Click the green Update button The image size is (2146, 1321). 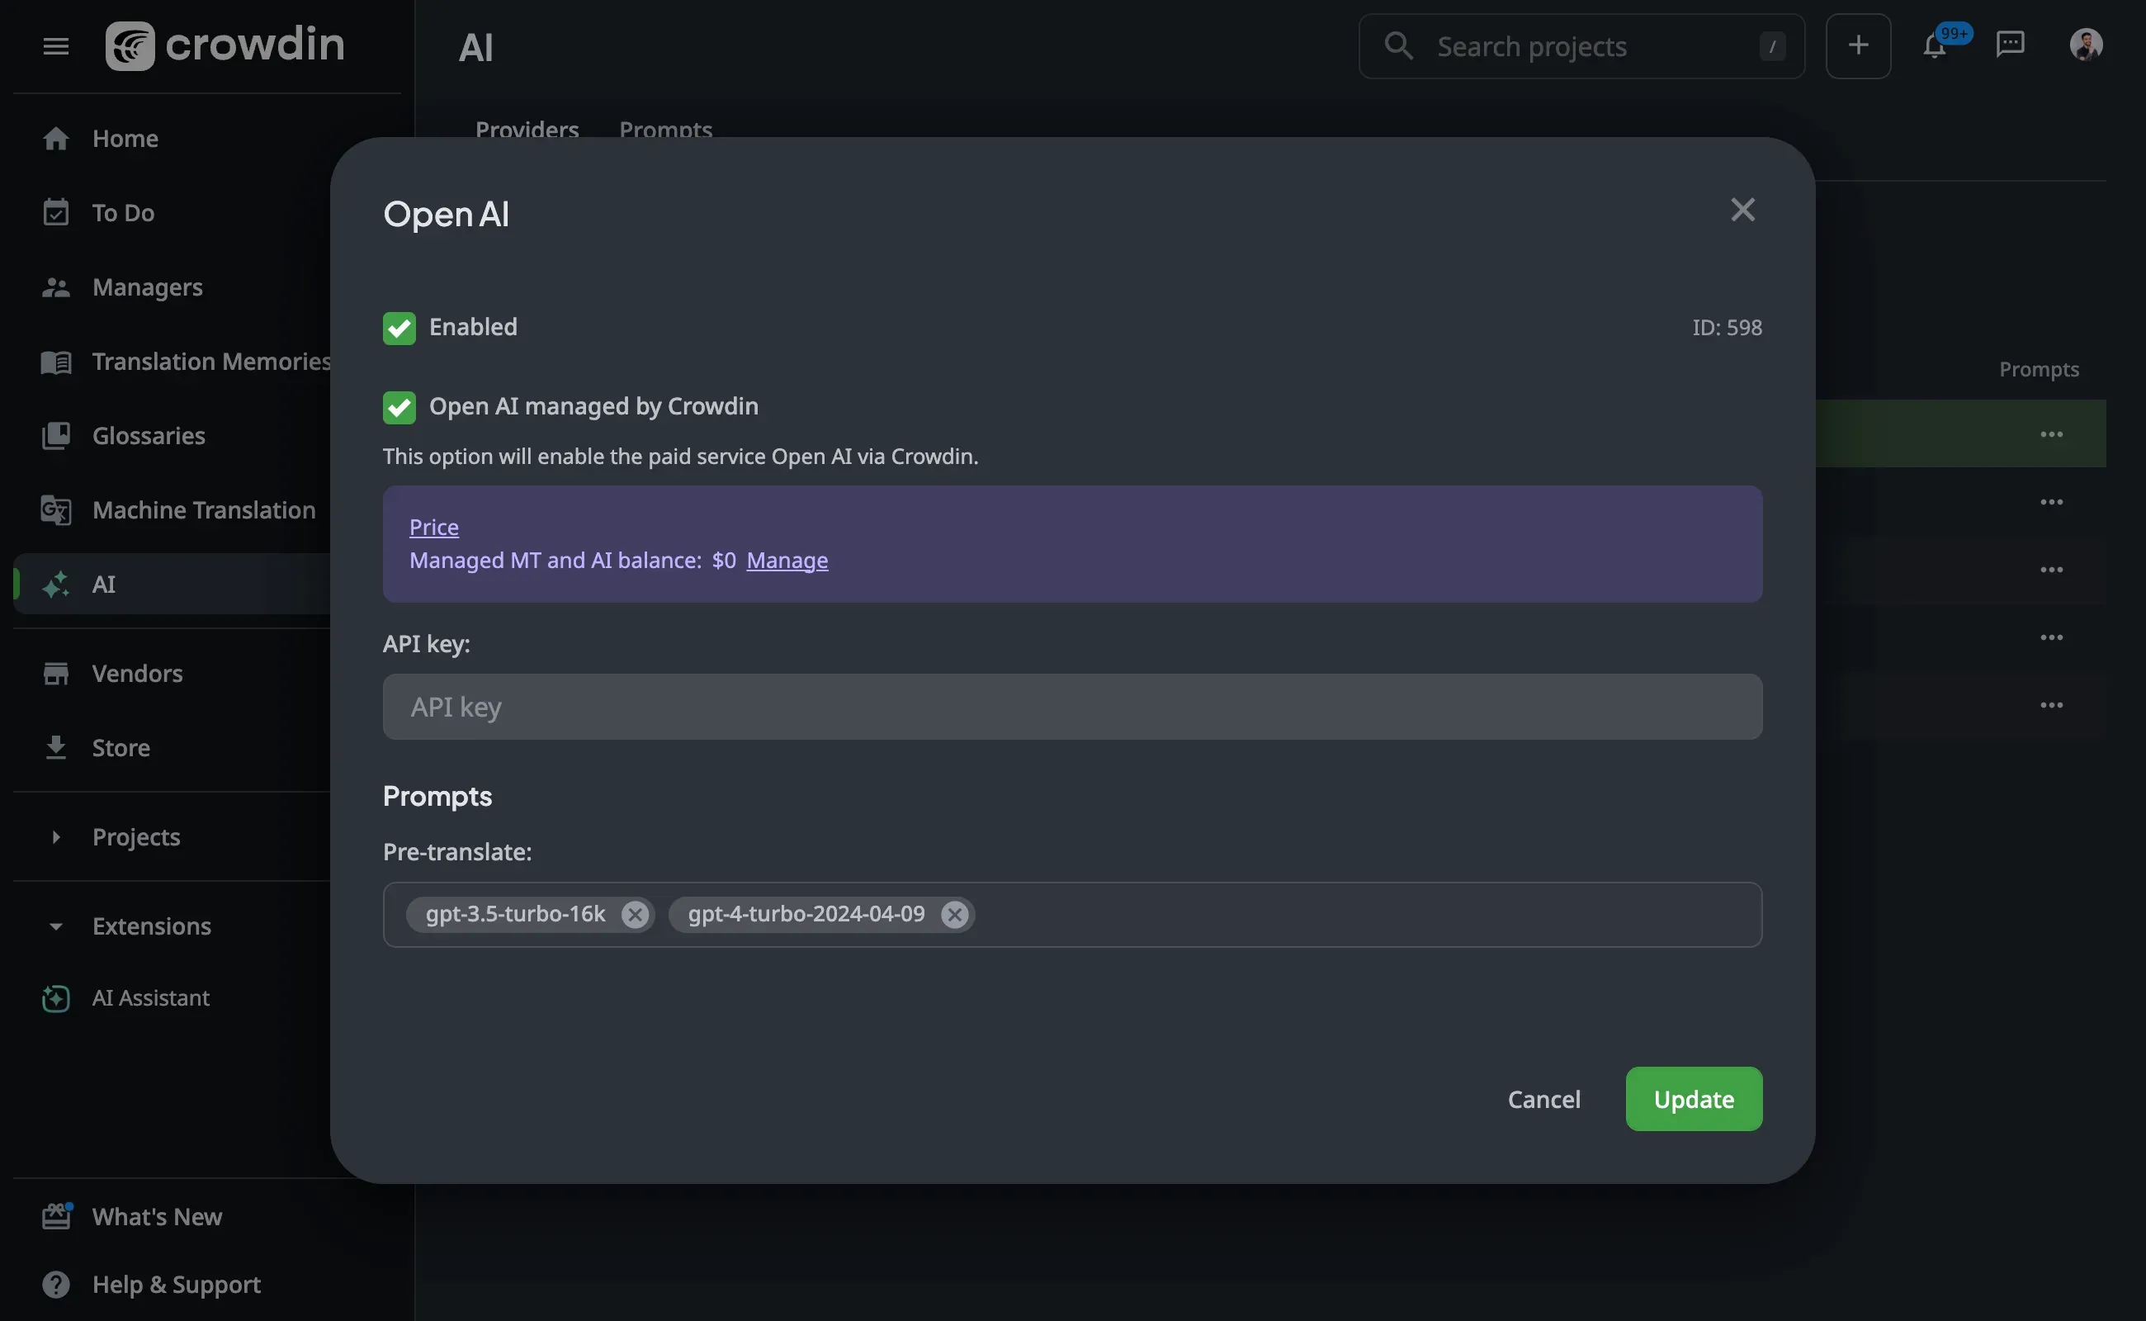[x=1693, y=1099]
